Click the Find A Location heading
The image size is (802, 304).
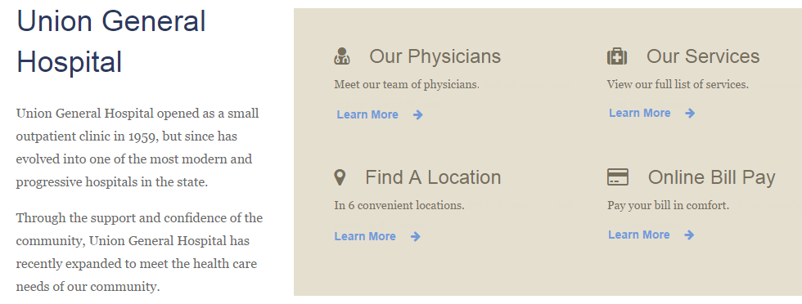[433, 177]
